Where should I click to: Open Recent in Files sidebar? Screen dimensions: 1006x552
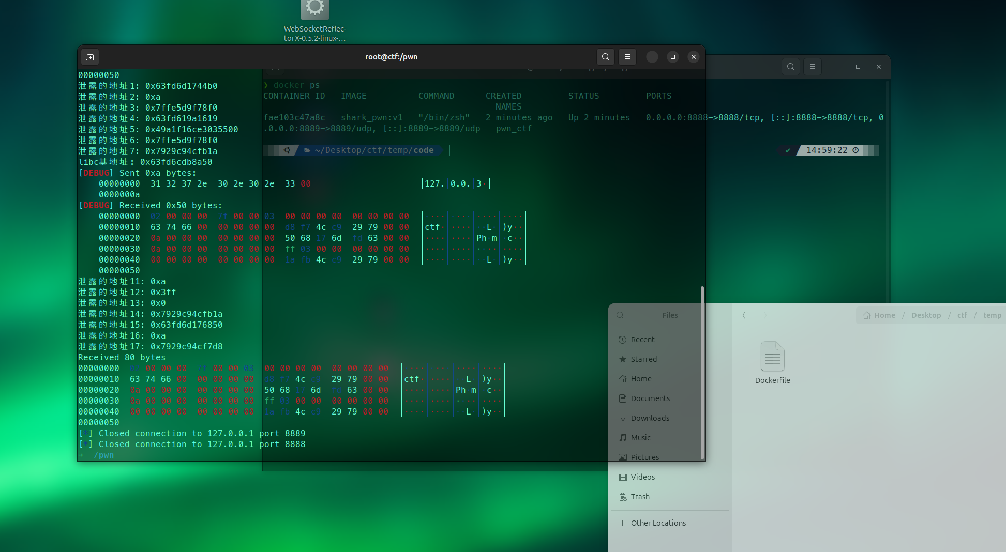tap(670, 340)
